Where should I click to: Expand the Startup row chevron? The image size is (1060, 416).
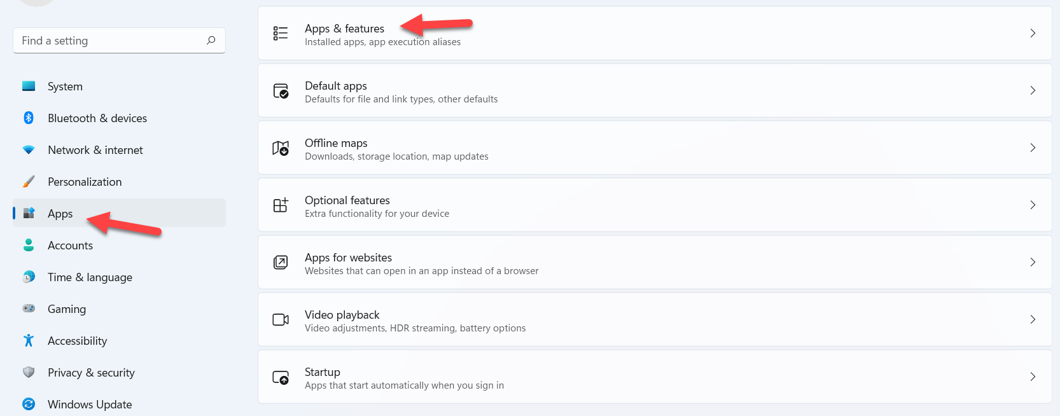[1033, 377]
